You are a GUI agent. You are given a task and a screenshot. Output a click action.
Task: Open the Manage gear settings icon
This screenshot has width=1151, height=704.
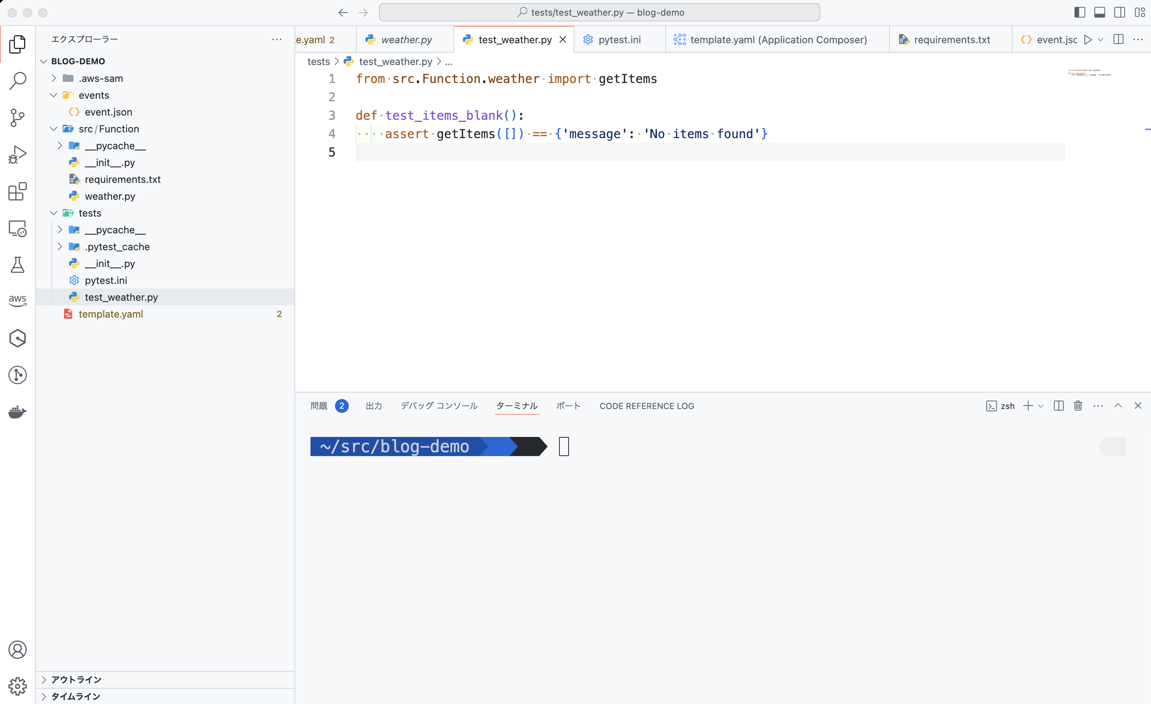click(17, 686)
